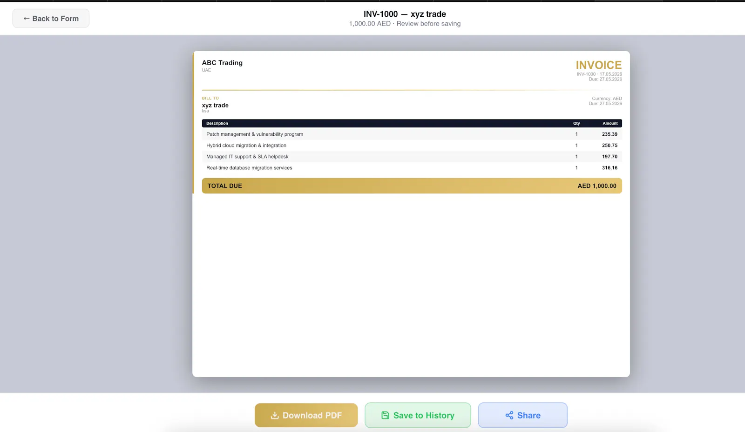Go back using Back to Form button
Image resolution: width=745 pixels, height=432 pixels.
(51, 19)
